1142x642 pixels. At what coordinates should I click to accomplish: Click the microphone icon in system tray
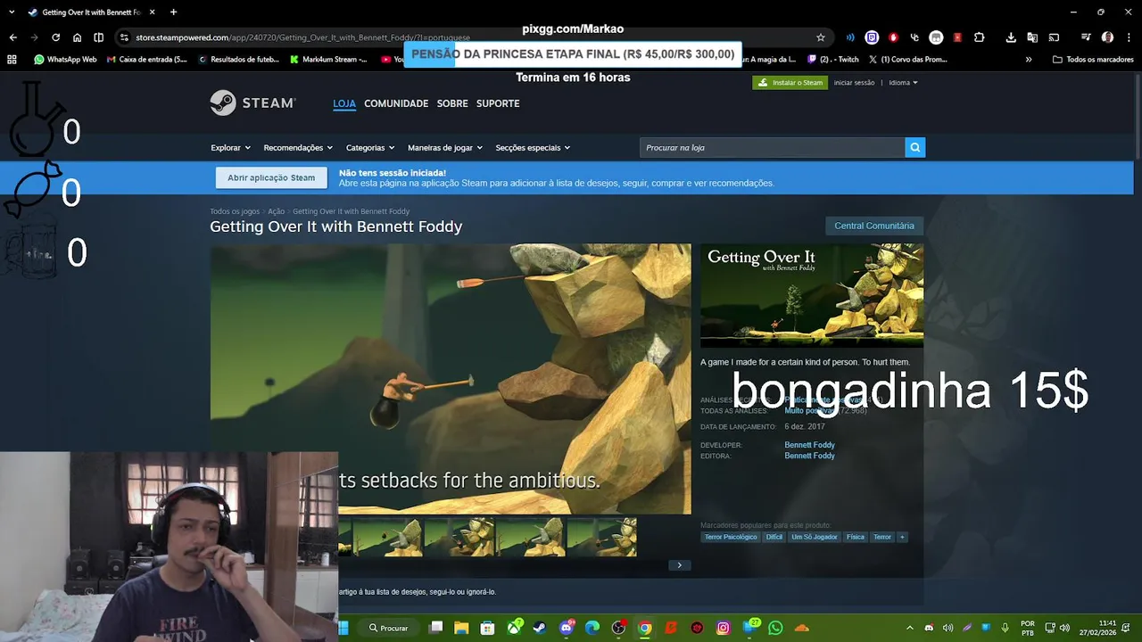1005,628
